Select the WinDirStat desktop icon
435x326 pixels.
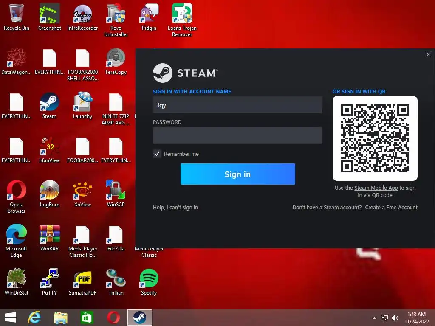(x=17, y=282)
